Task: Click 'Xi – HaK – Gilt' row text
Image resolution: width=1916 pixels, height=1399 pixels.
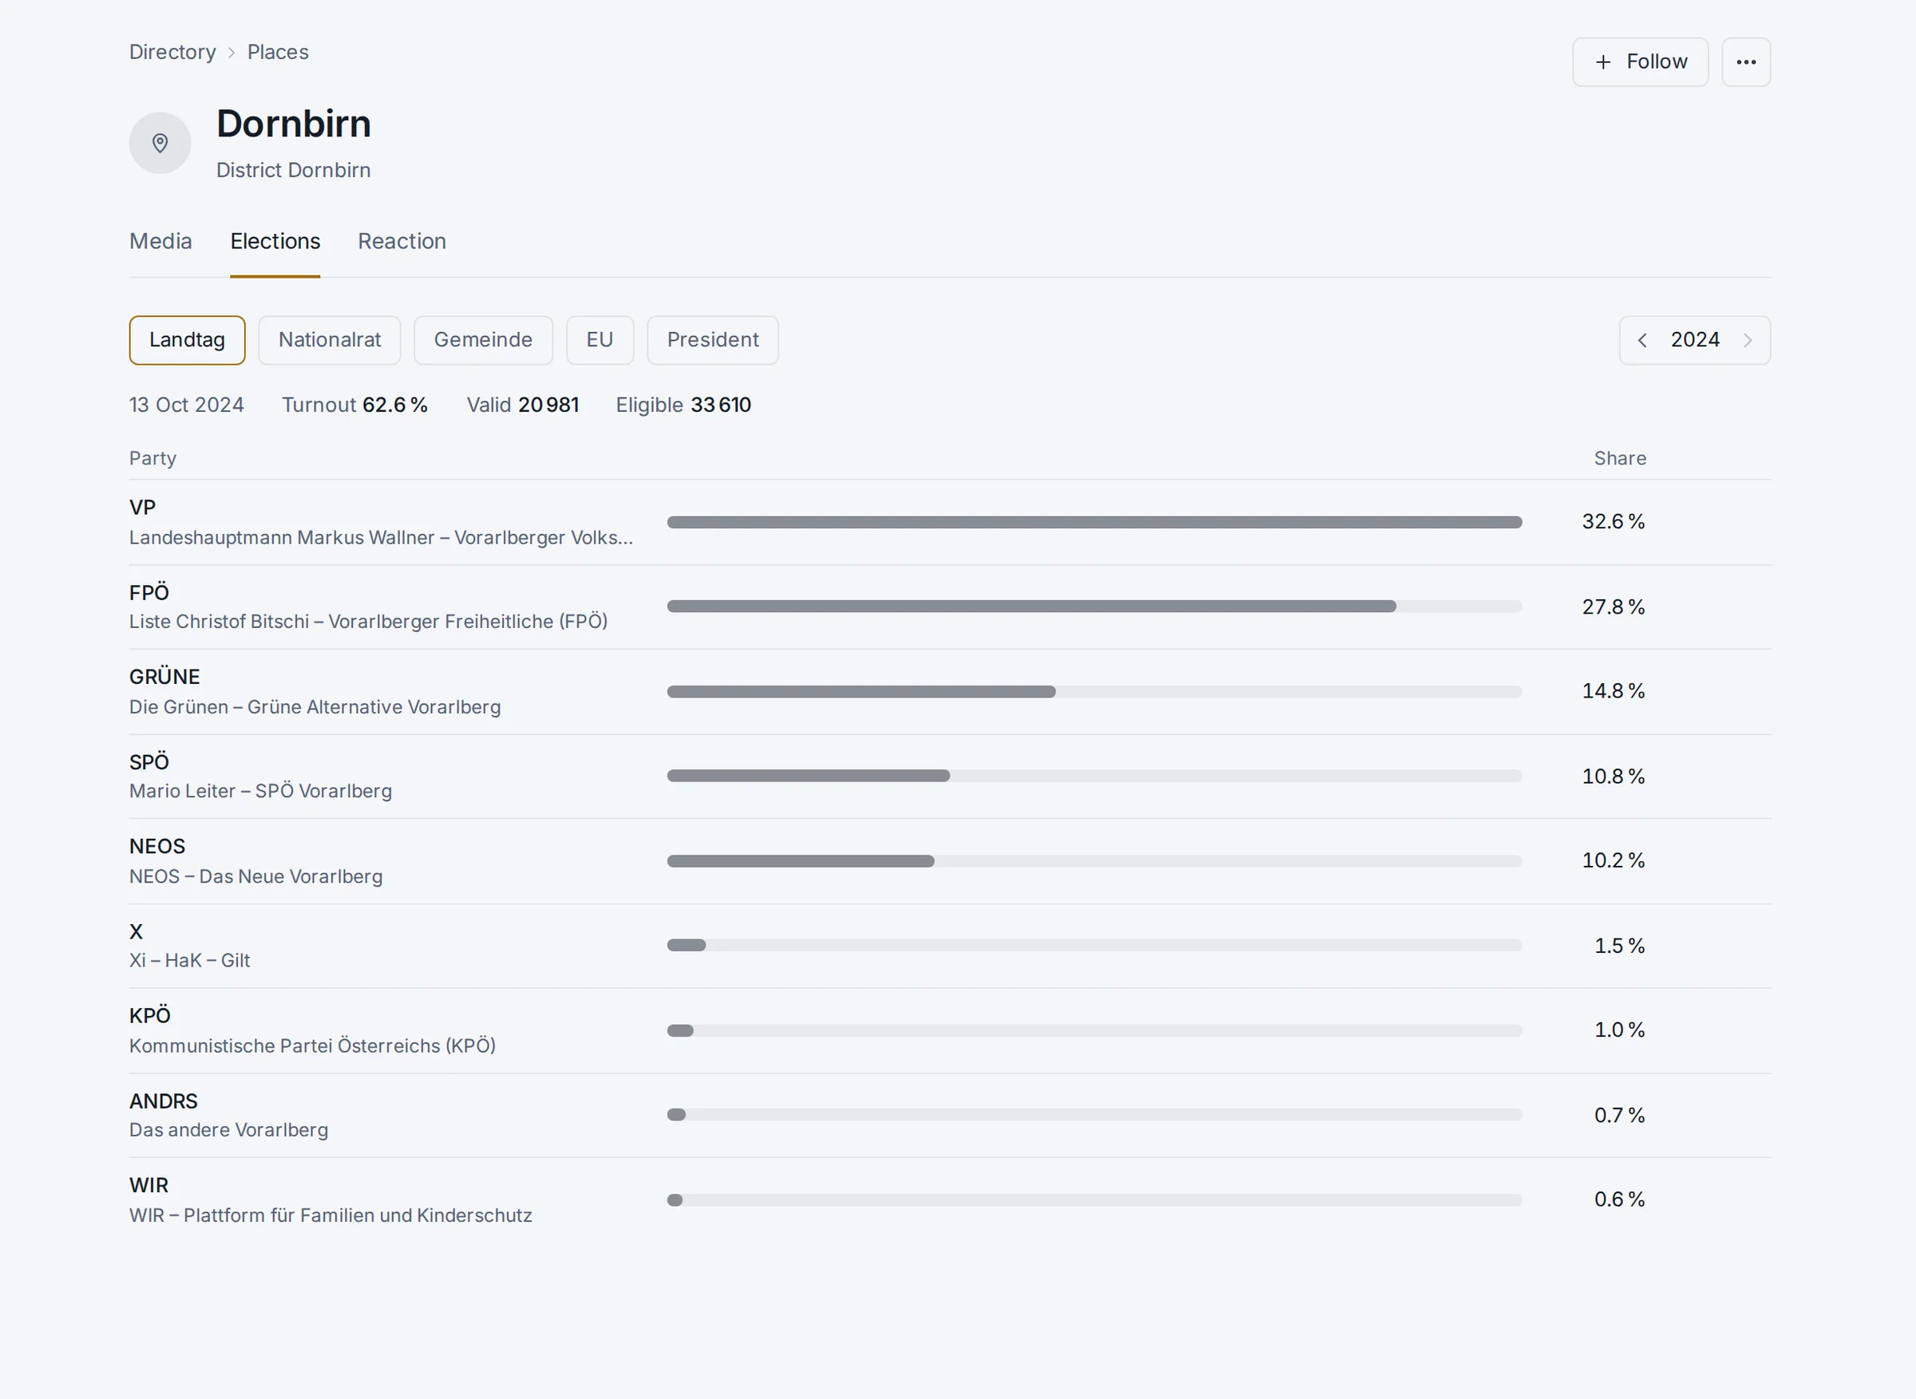Action: 190,960
